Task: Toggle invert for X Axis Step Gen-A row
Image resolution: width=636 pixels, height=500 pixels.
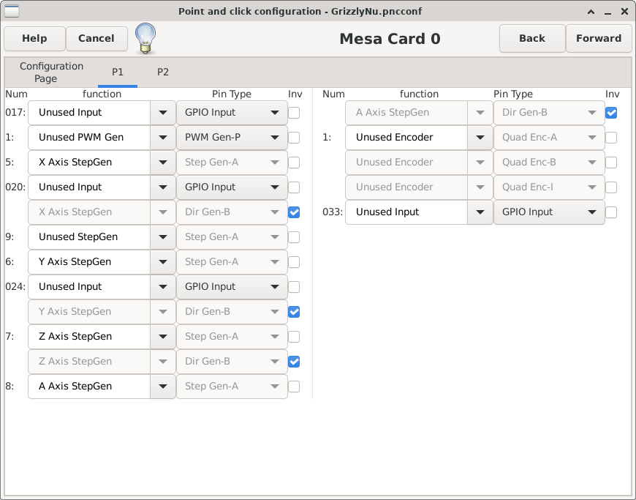Action: click(294, 163)
